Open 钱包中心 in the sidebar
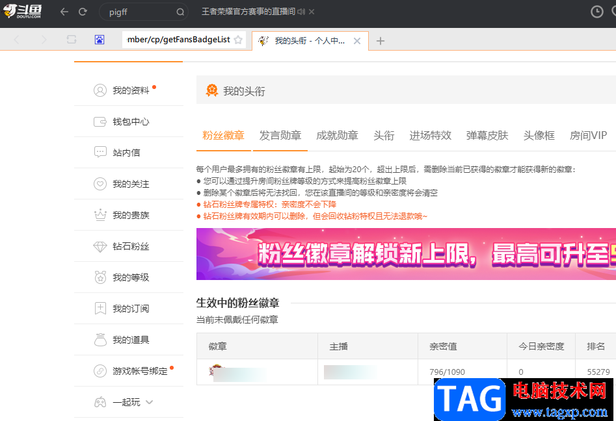 tap(131, 121)
